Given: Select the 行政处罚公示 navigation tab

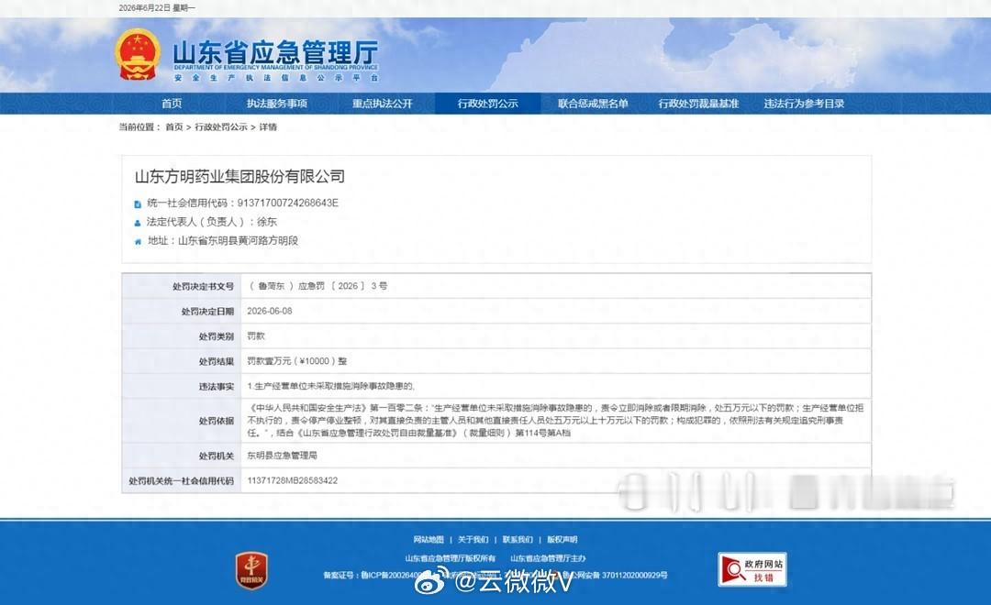Looking at the screenshot, I should 488,104.
